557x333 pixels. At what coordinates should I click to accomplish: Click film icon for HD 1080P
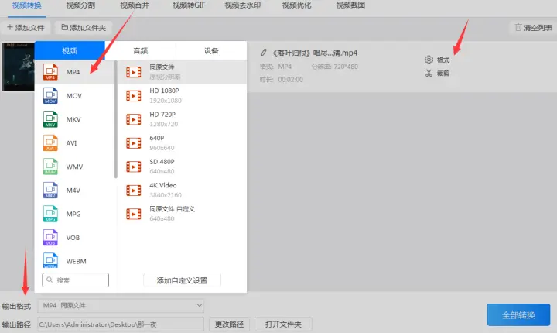pyautogui.click(x=134, y=96)
